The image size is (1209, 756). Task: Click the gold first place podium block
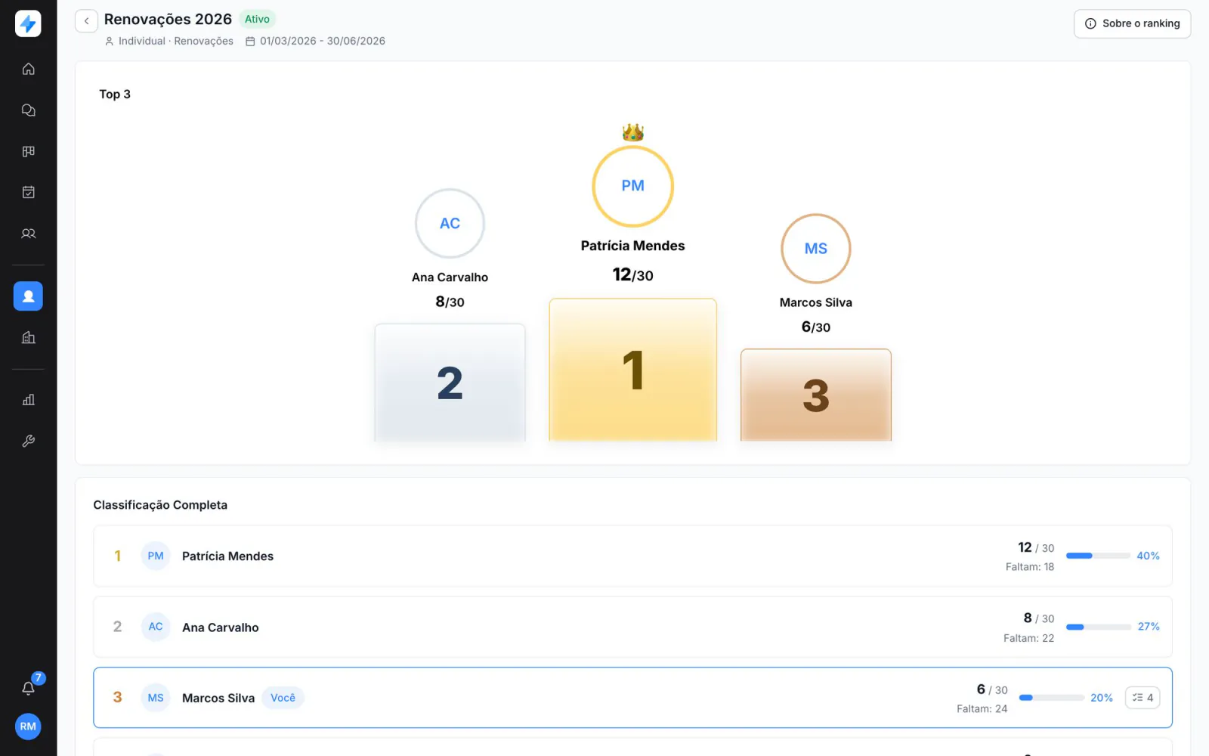pos(632,370)
